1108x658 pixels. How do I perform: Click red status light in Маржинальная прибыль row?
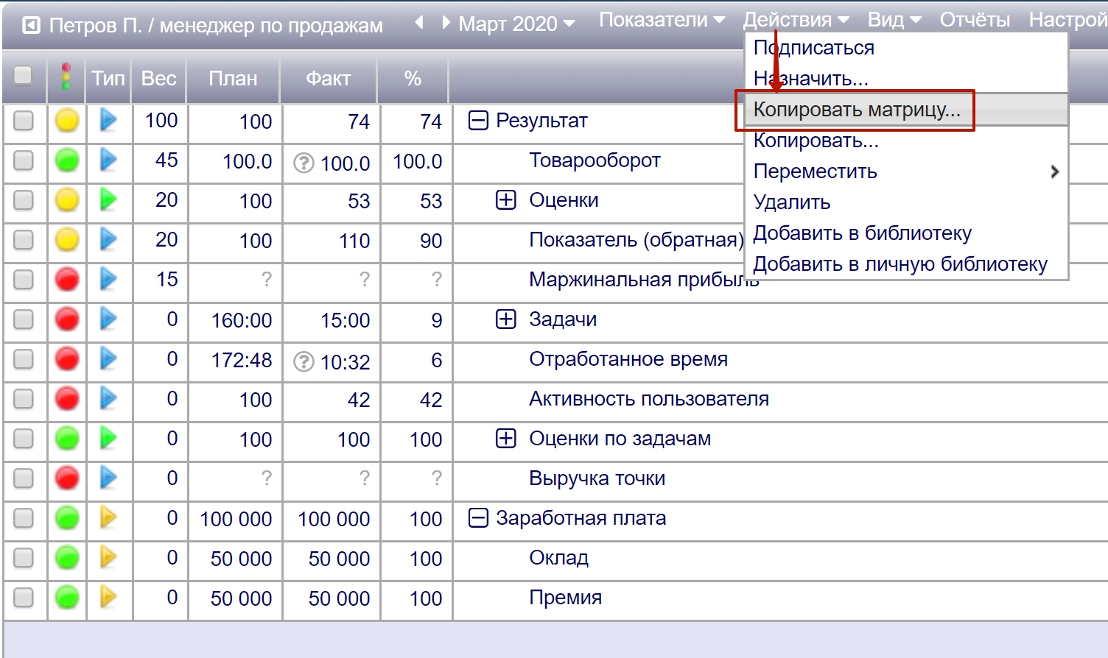[x=67, y=279]
